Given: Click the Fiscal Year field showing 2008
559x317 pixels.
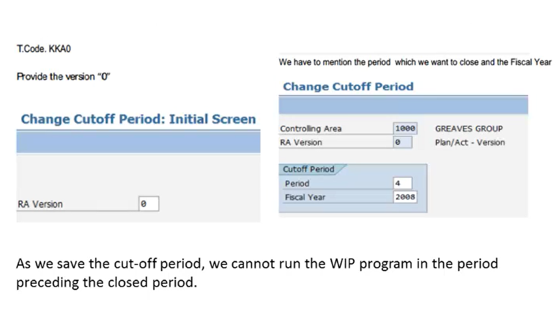Looking at the screenshot, I should [x=405, y=197].
